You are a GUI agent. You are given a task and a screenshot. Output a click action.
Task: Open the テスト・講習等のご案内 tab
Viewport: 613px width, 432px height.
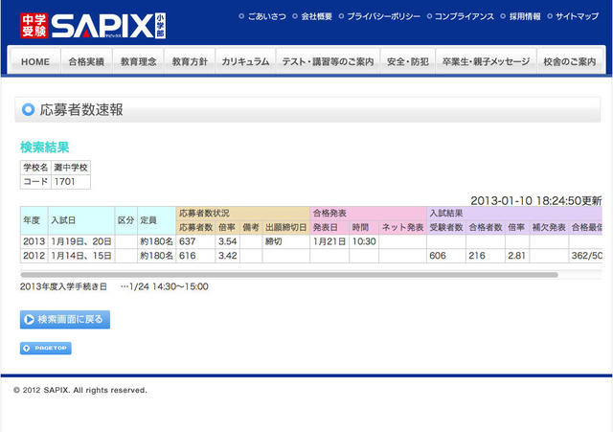click(x=328, y=61)
